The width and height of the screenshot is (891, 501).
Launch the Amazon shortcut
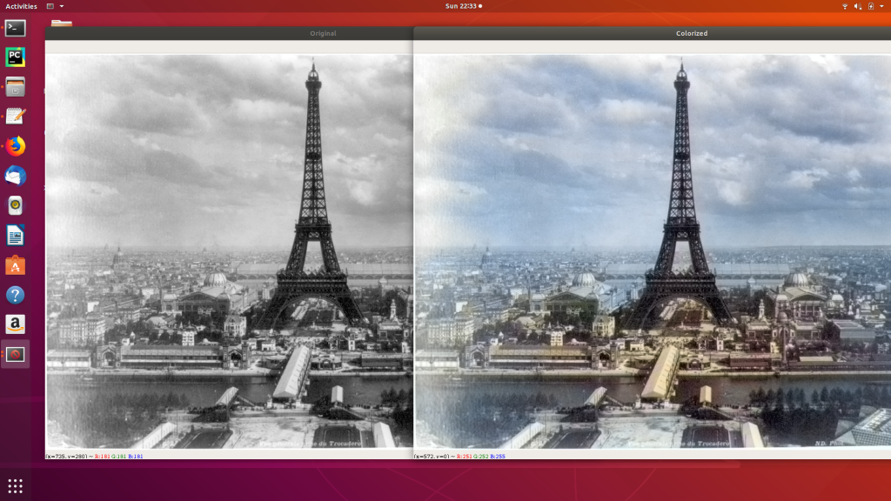point(15,324)
